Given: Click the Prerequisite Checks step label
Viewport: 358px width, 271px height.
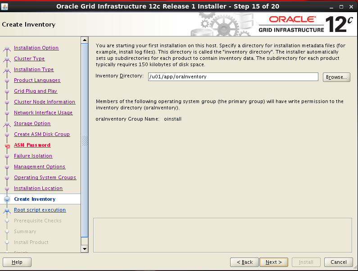Looking at the screenshot, I should (x=38, y=221).
